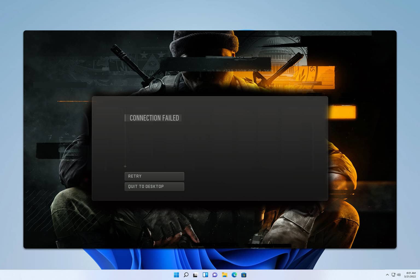The image size is (420, 280).
Task: Open the Windows Start menu
Action: point(176,275)
